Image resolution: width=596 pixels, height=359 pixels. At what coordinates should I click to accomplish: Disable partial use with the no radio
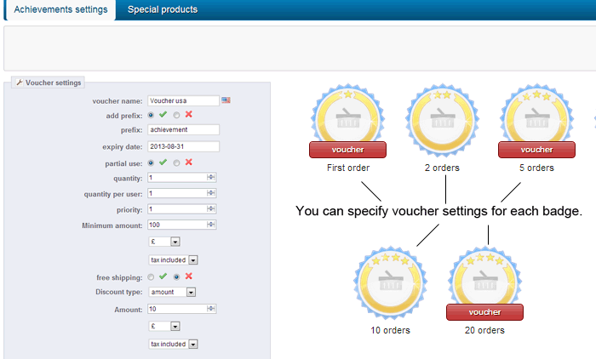(176, 162)
